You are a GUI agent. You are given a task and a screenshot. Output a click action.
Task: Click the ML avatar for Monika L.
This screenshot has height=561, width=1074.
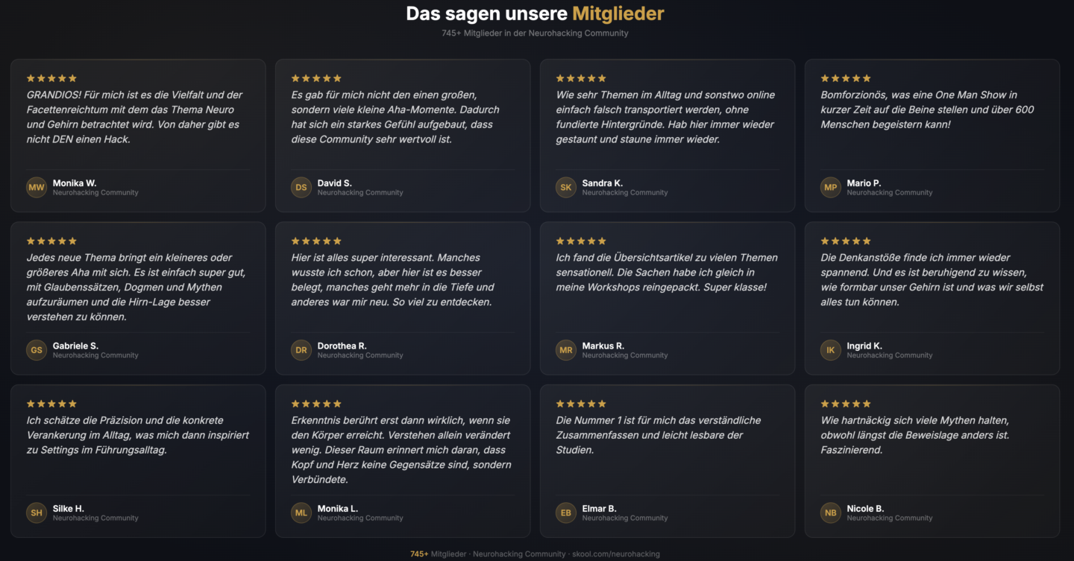(x=301, y=513)
